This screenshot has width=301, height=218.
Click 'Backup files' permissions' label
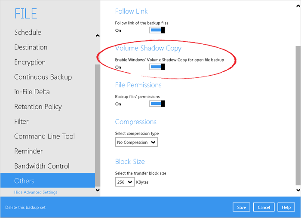[137, 97]
